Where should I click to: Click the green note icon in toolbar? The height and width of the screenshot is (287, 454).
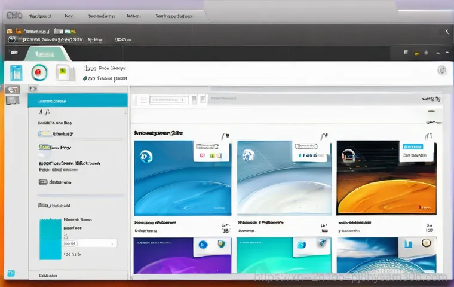point(62,72)
